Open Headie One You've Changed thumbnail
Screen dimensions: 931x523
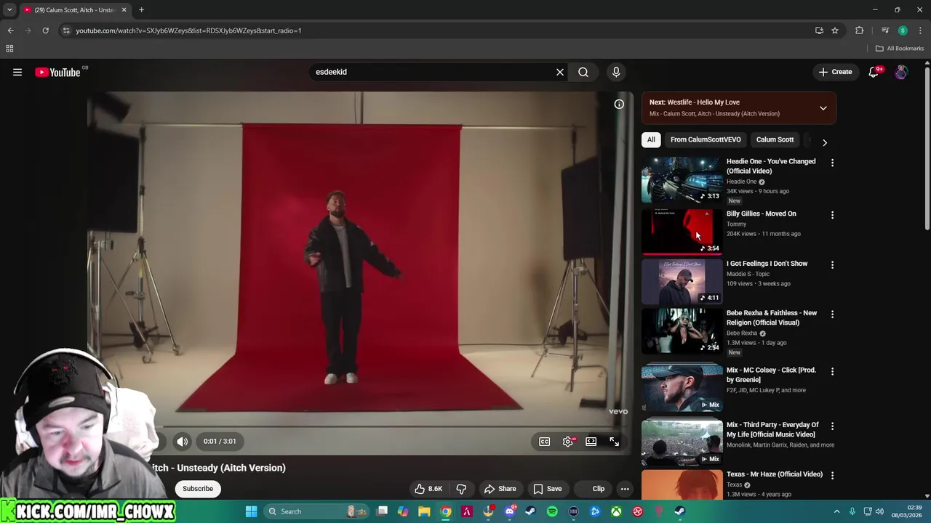pyautogui.click(x=682, y=179)
